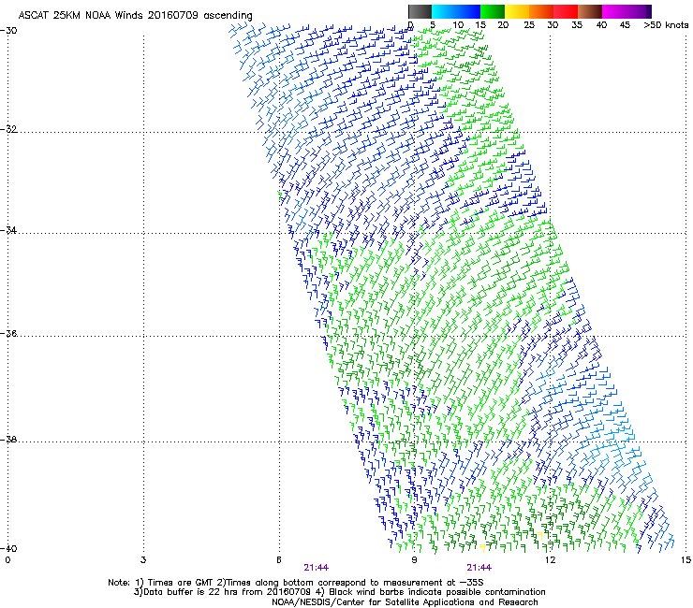This screenshot has width=693, height=608.
Task: Click the '12' longitude axis label
Action: point(550,560)
